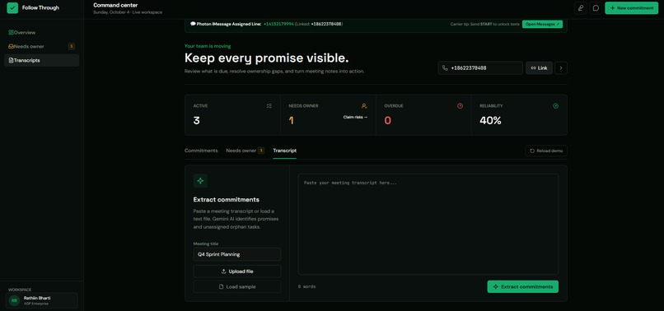The height and width of the screenshot is (311, 664).
Task: Select Transcripts in the sidebar
Action: [41, 61]
